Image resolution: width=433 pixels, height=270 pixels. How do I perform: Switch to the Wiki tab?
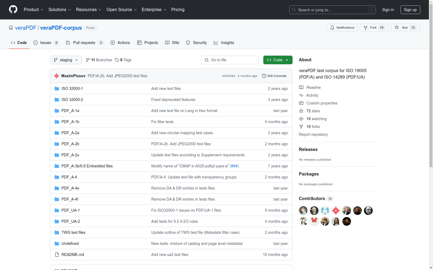pyautogui.click(x=172, y=43)
